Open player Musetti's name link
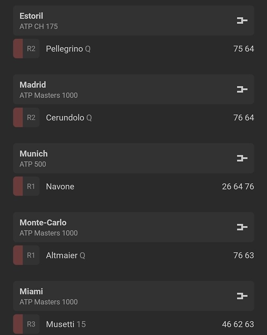 pyautogui.click(x=60, y=324)
